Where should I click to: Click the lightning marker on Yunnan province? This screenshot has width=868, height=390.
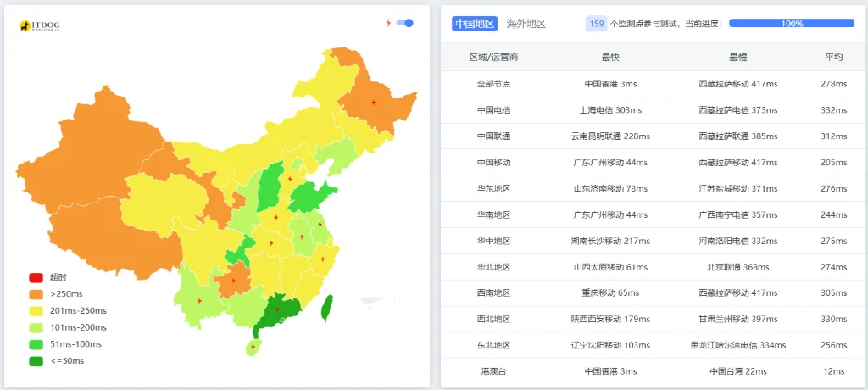click(199, 301)
